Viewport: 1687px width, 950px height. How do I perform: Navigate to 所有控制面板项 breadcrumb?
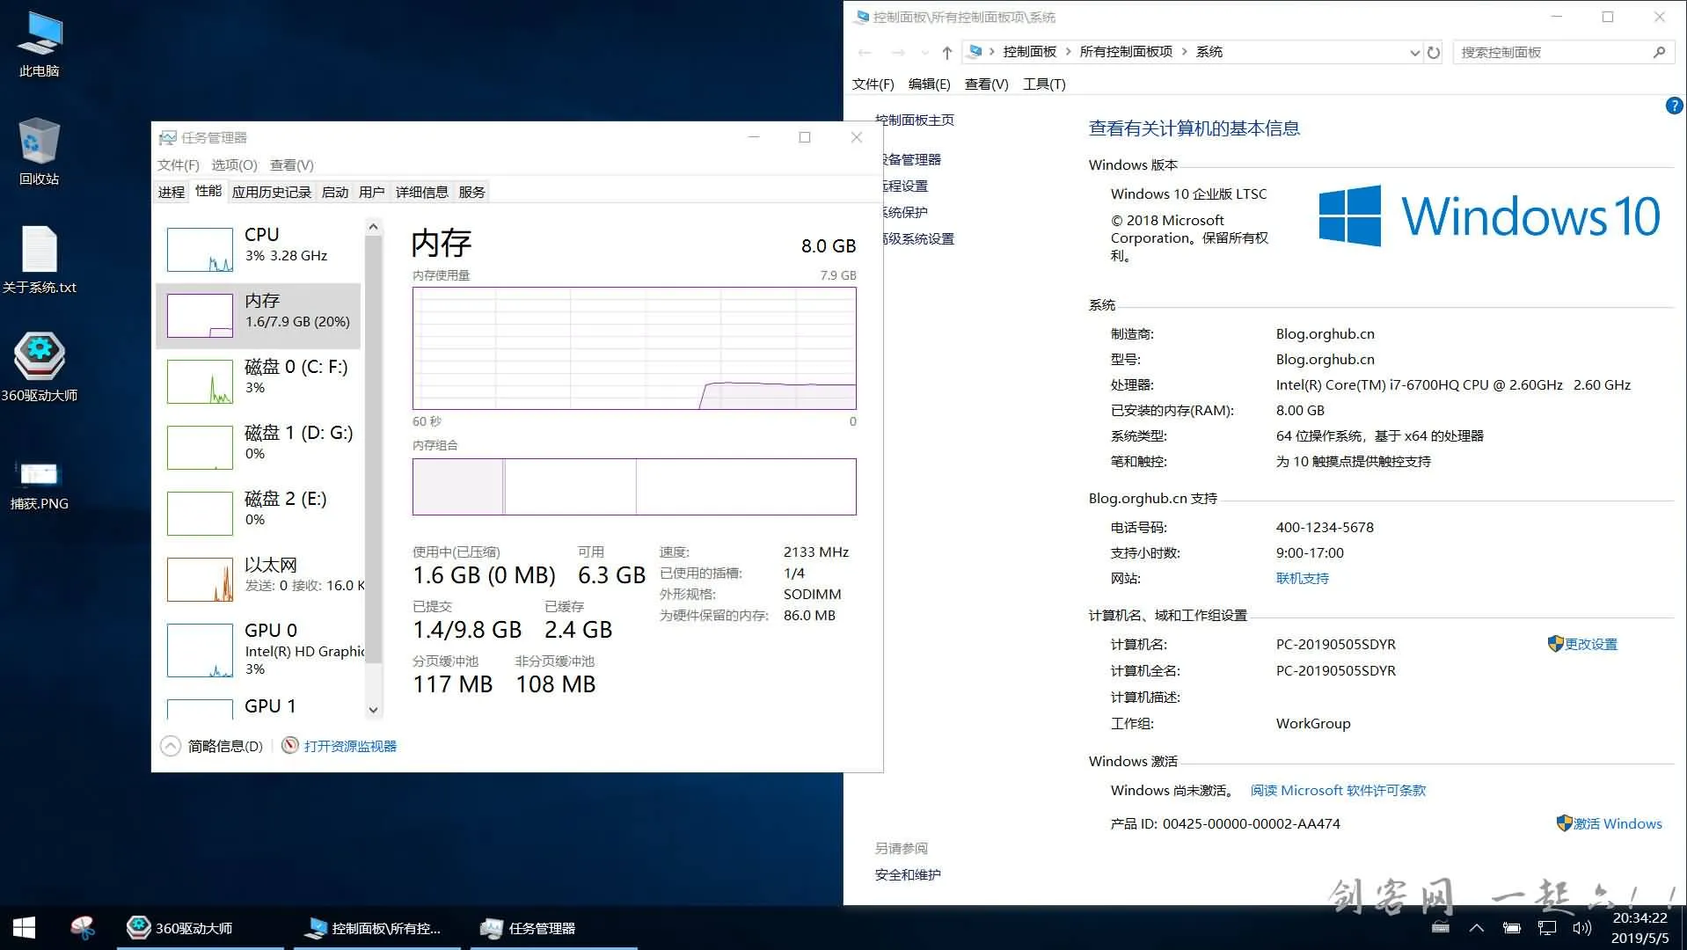[x=1126, y=52]
